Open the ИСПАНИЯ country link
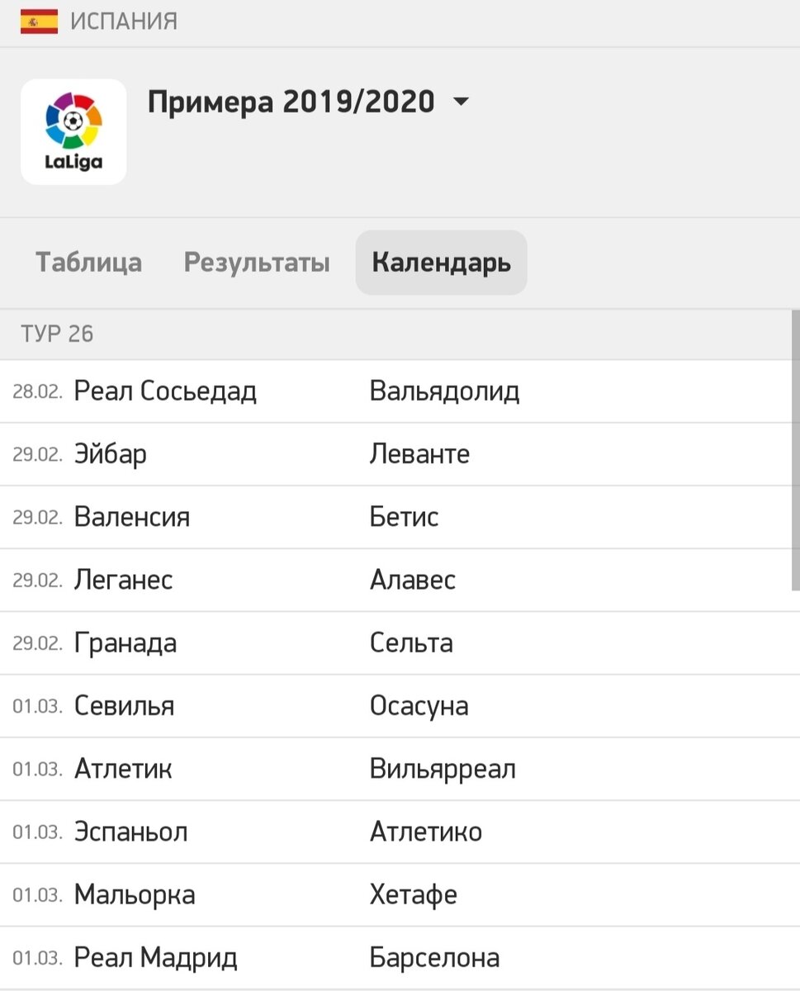The height and width of the screenshot is (991, 800). (x=124, y=21)
